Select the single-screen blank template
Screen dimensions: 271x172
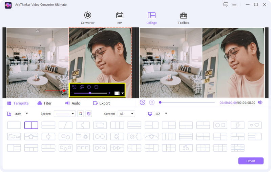(14, 125)
